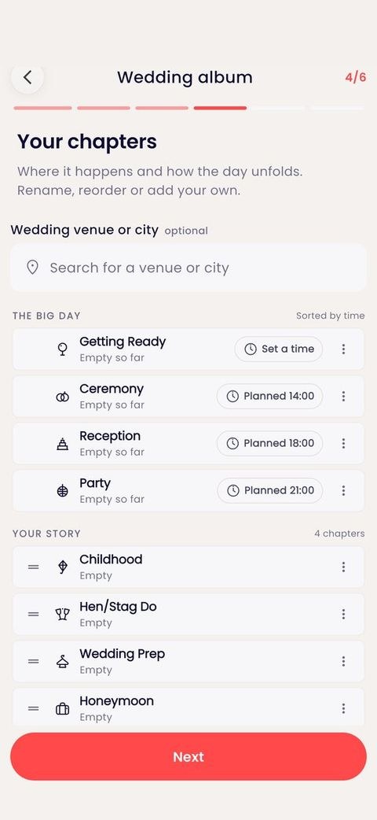Change Party planned time 21:00
Image resolution: width=377 pixels, height=820 pixels.
269,490
